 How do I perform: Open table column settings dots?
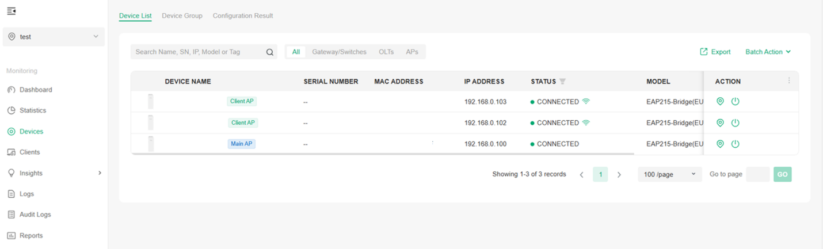[x=789, y=81]
